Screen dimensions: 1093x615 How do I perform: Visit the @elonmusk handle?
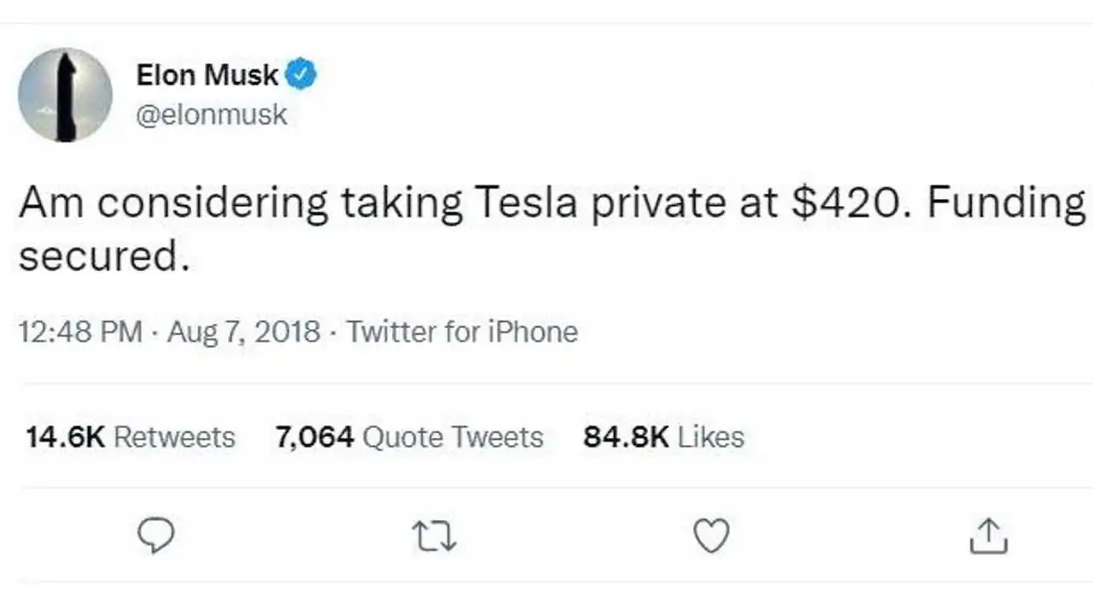212,115
